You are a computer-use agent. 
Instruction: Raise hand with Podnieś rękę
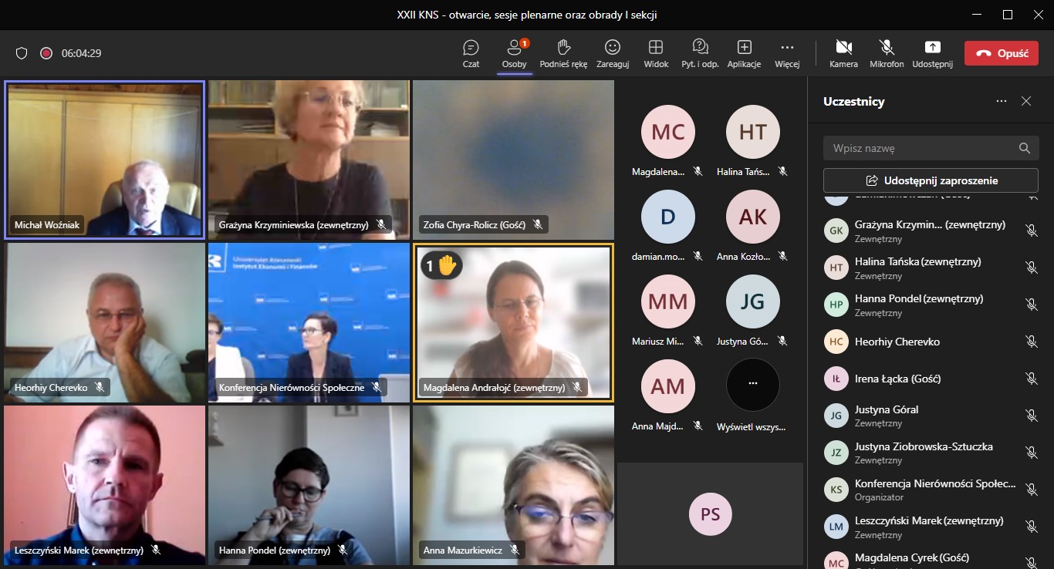tap(563, 52)
